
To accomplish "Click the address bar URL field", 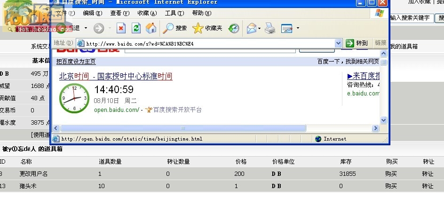I will tap(210, 44).
